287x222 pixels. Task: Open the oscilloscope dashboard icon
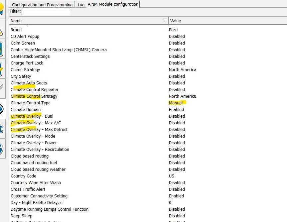(1, 49)
